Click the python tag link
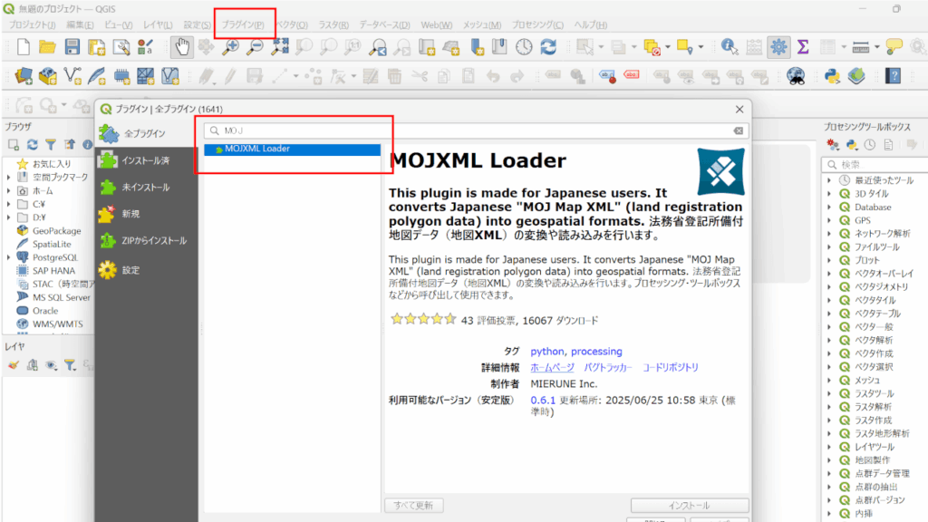This screenshot has width=928, height=522. click(547, 352)
